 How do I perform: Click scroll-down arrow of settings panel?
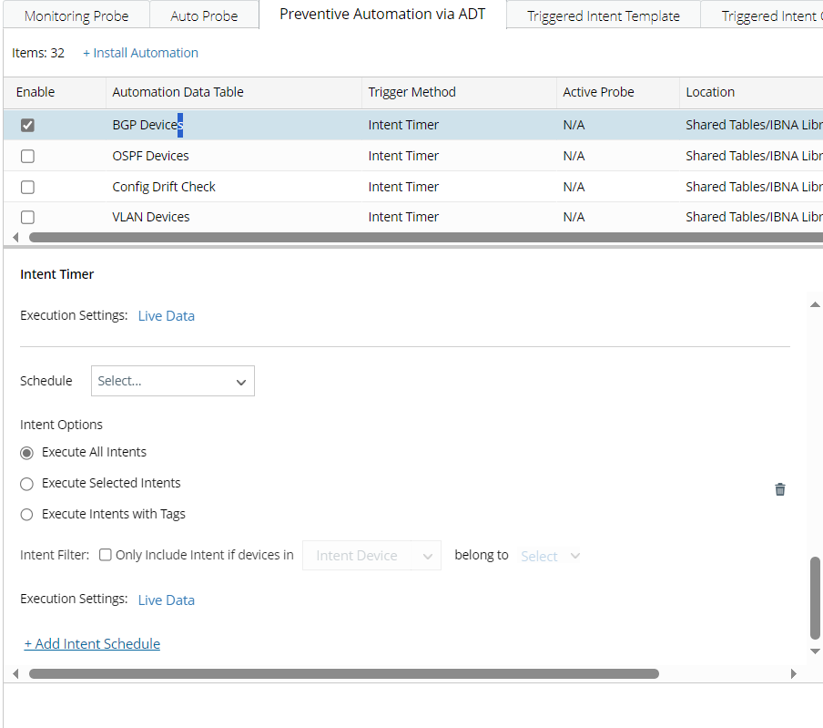click(x=815, y=651)
